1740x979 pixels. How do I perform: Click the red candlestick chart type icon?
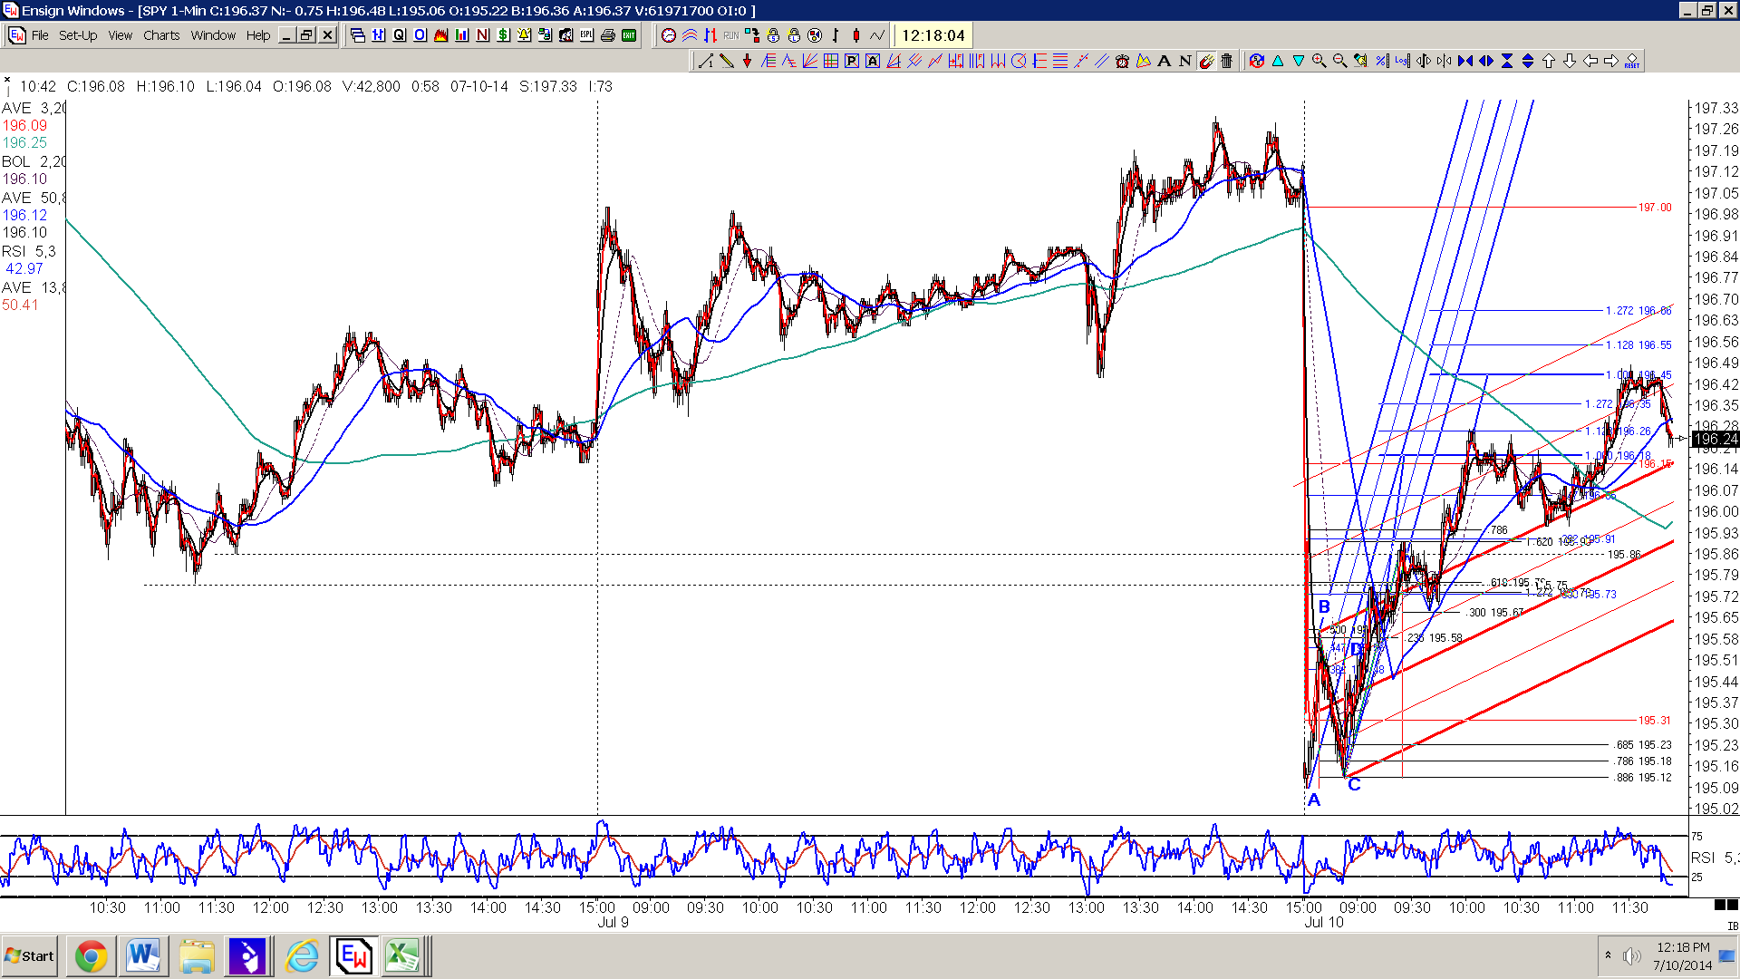856,35
